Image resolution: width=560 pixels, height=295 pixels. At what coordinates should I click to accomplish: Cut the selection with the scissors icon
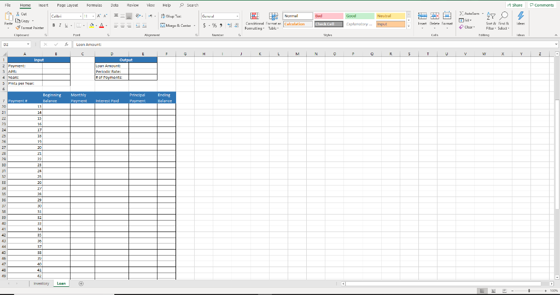click(x=18, y=14)
